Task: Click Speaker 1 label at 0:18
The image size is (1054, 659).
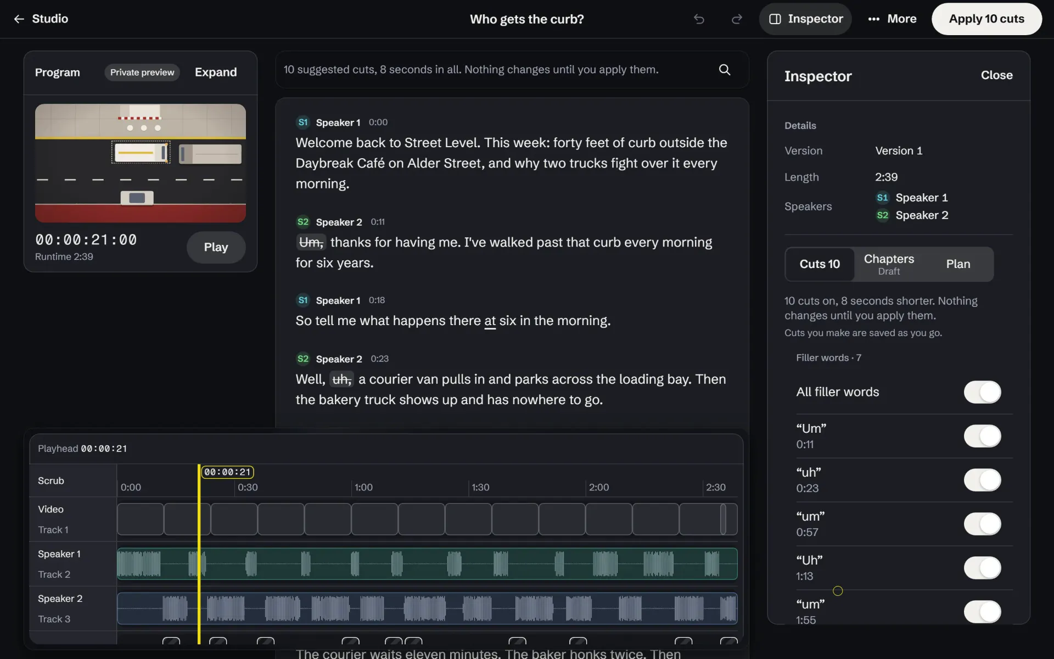Action: click(x=338, y=300)
